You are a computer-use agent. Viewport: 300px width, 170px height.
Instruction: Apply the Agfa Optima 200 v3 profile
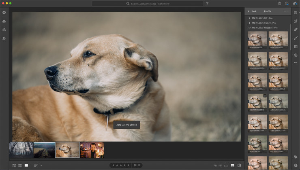click(257, 102)
